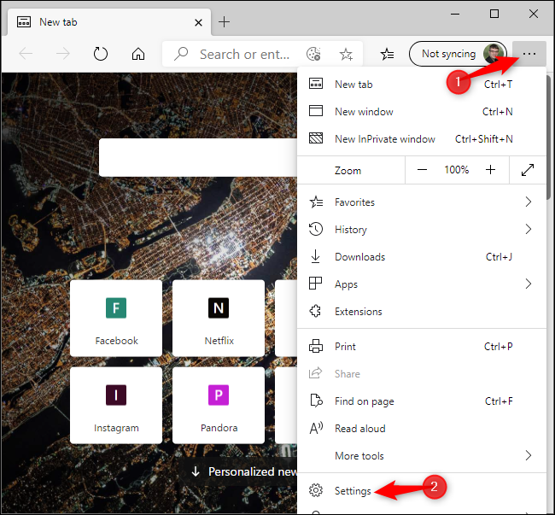Click the Share menu entry

point(422,374)
